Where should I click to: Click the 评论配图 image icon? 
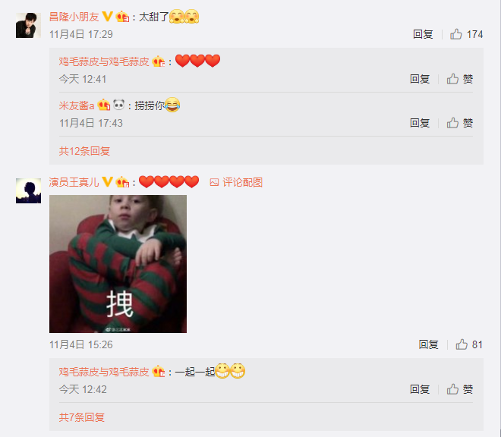point(214,182)
